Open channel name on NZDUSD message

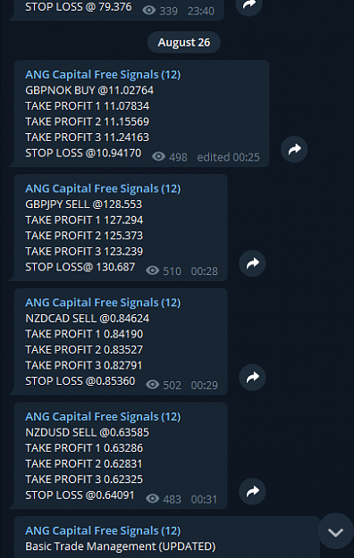coord(103,417)
